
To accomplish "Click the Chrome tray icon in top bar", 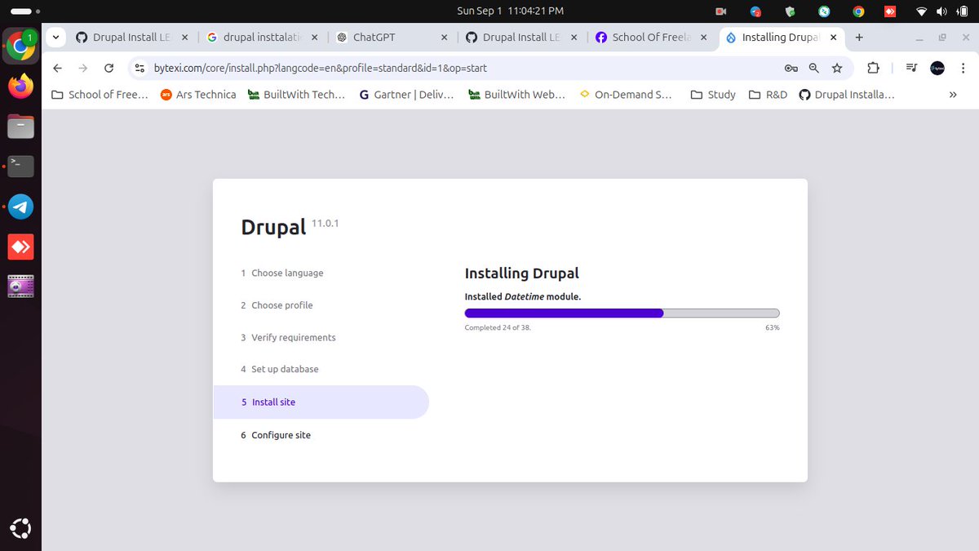I will pos(858,11).
